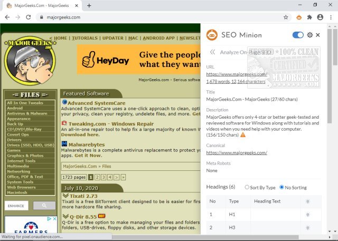Open Advanced SystemCare software link
Screen dimensions: 338x241
(96, 103)
